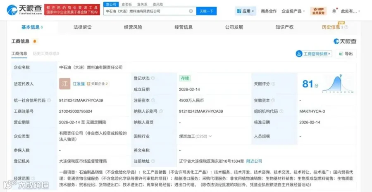Click the orange badge next to 工商信息 heading
Viewport: 372px width, 192px height.
(x=35, y=41)
